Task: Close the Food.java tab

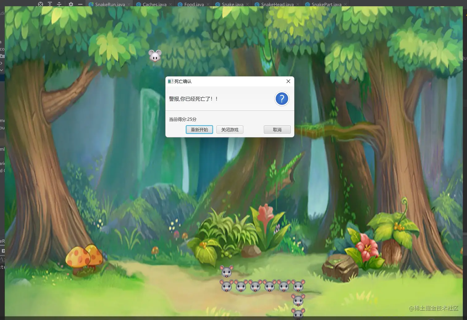Action: [x=208, y=4]
